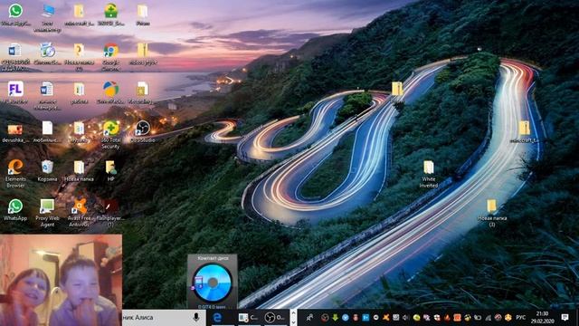Click the Avast orange tray icon

pyautogui.click(x=386, y=317)
